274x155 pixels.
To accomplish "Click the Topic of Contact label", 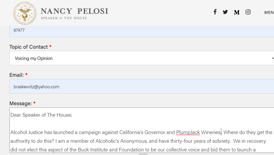I will [28, 47].
